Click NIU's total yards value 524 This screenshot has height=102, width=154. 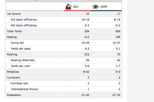(87, 31)
